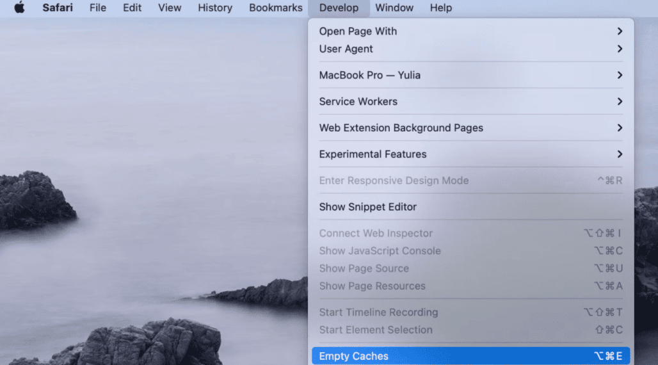This screenshot has width=658, height=365.
Task: Close the Develop menu in menu bar
Action: tap(339, 8)
